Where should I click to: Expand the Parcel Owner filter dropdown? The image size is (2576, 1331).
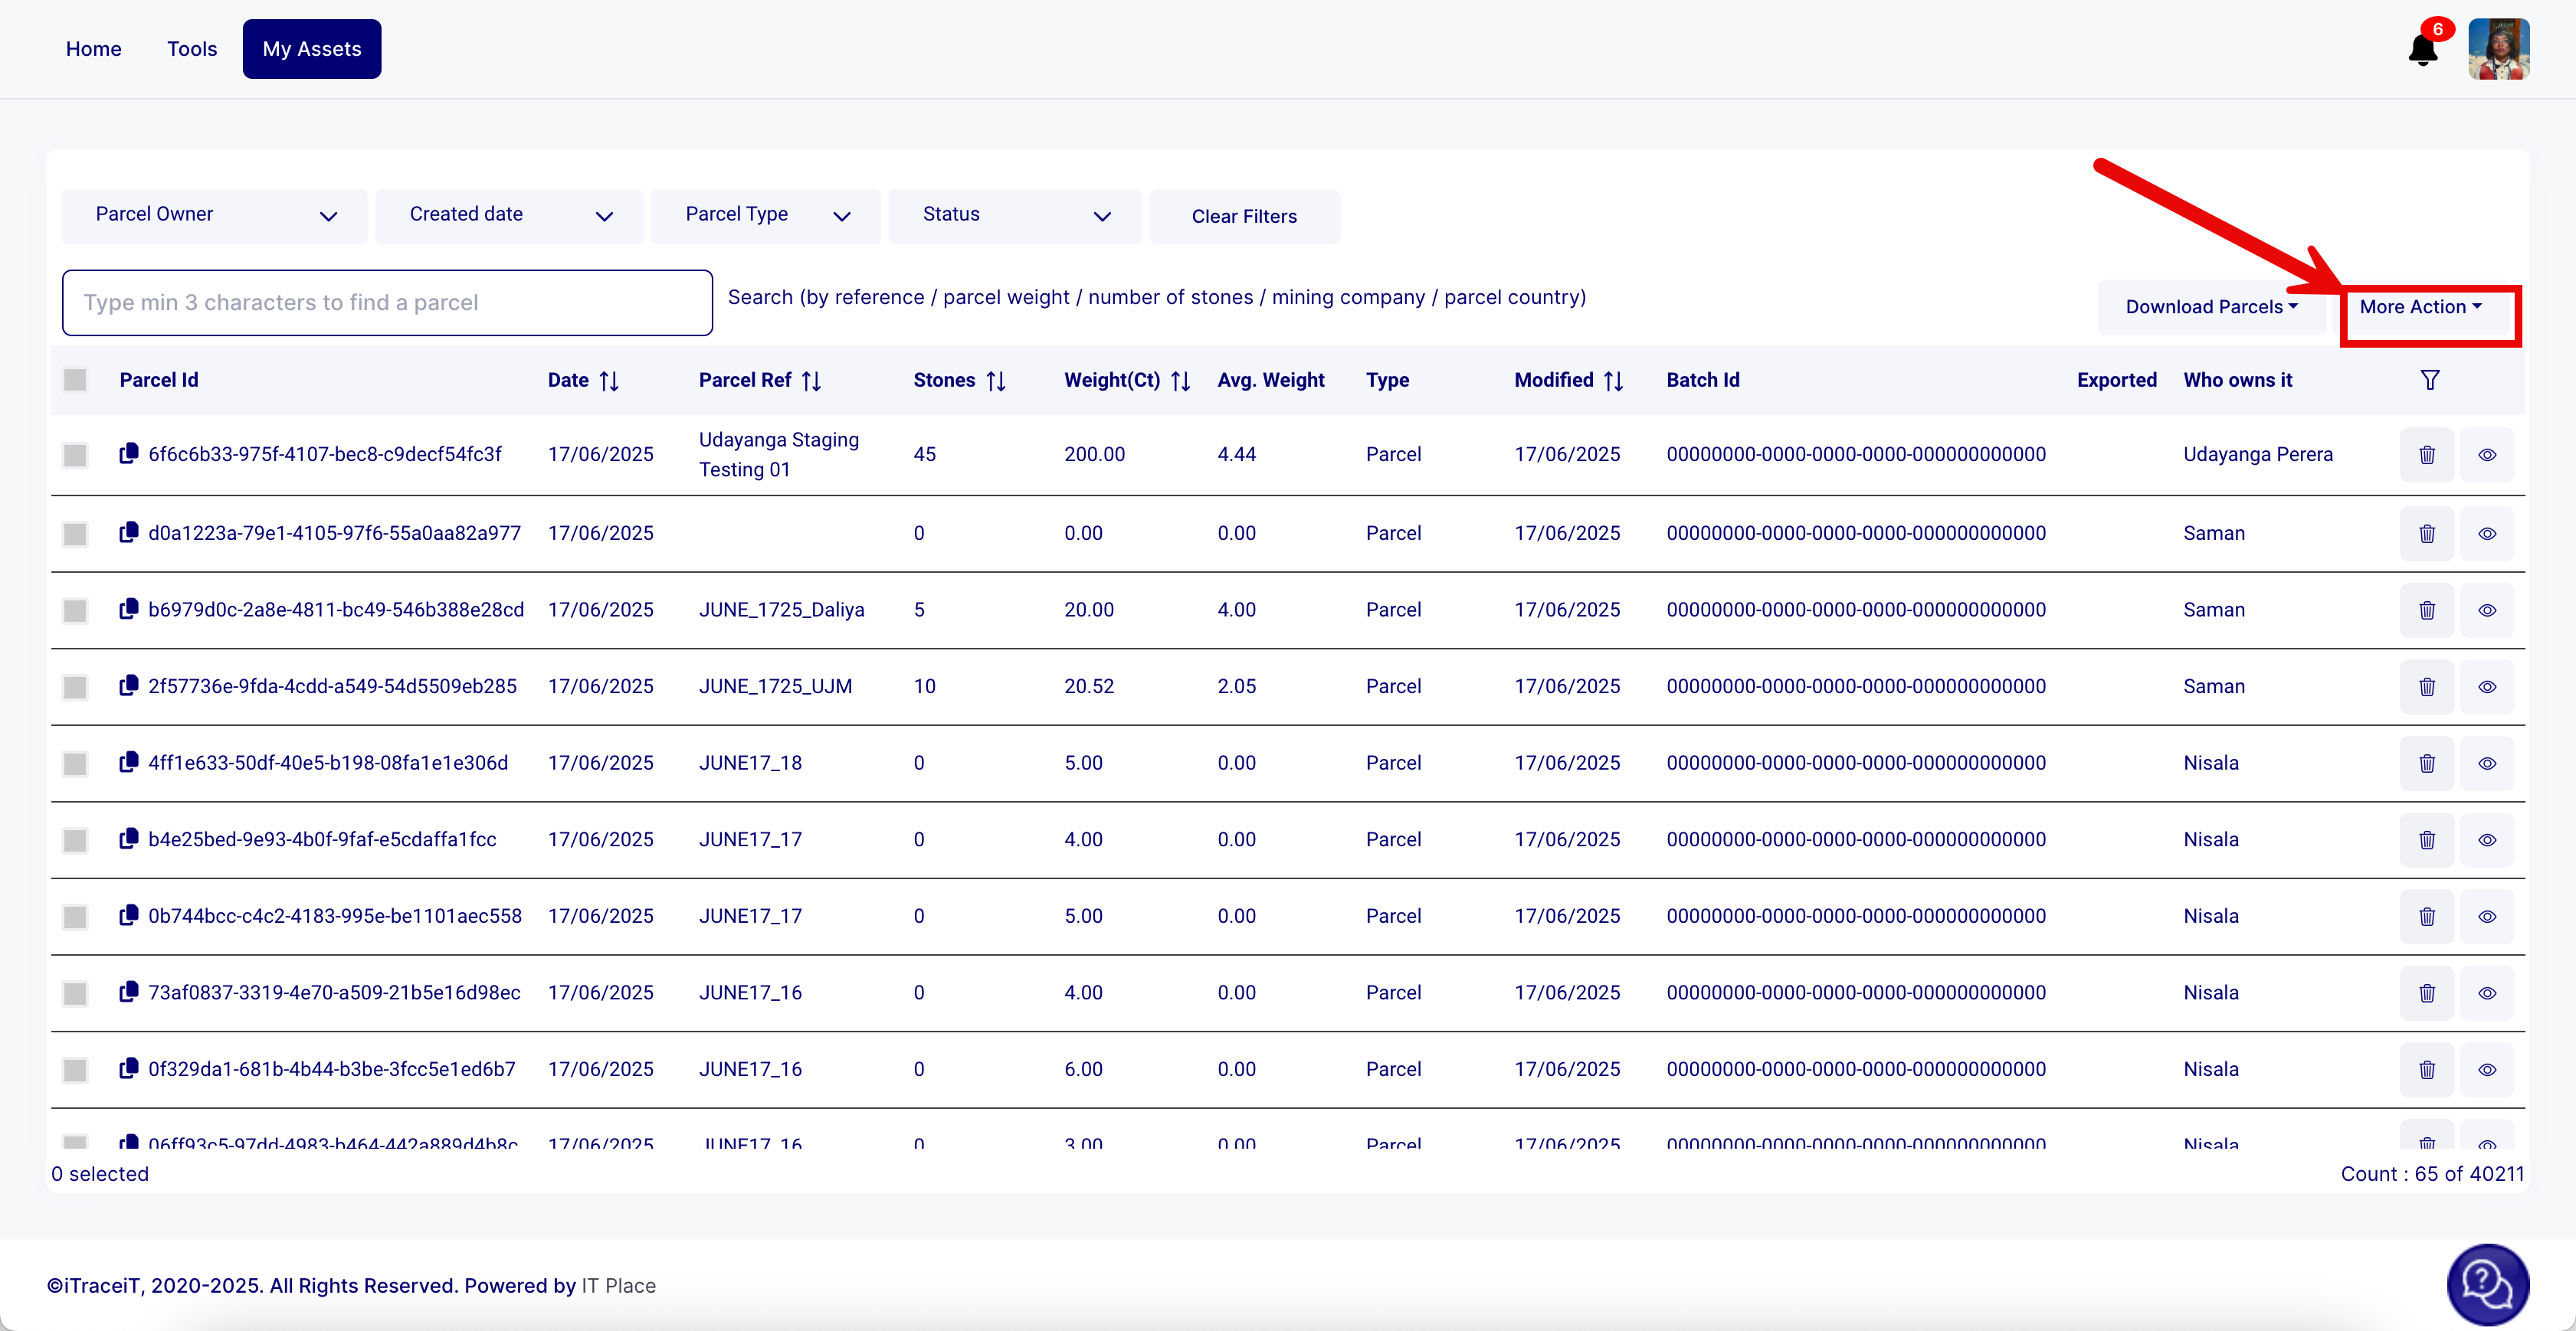(x=214, y=216)
